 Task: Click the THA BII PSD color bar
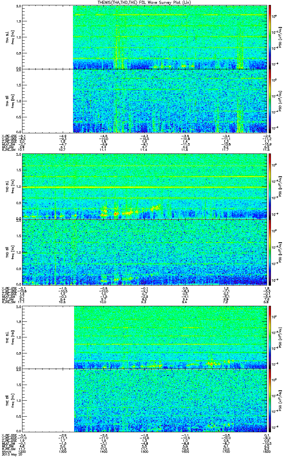coord(270,101)
